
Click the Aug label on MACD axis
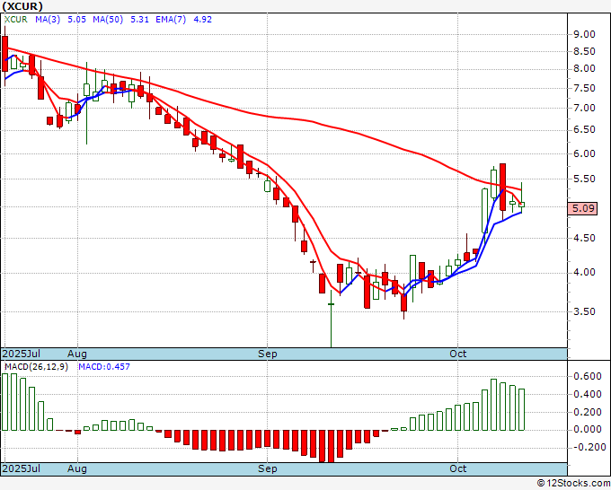click(76, 468)
